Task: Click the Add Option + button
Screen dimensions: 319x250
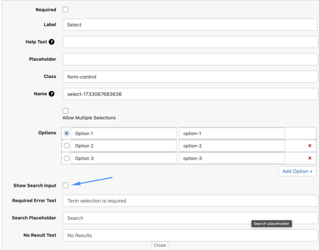Action: 297,171
